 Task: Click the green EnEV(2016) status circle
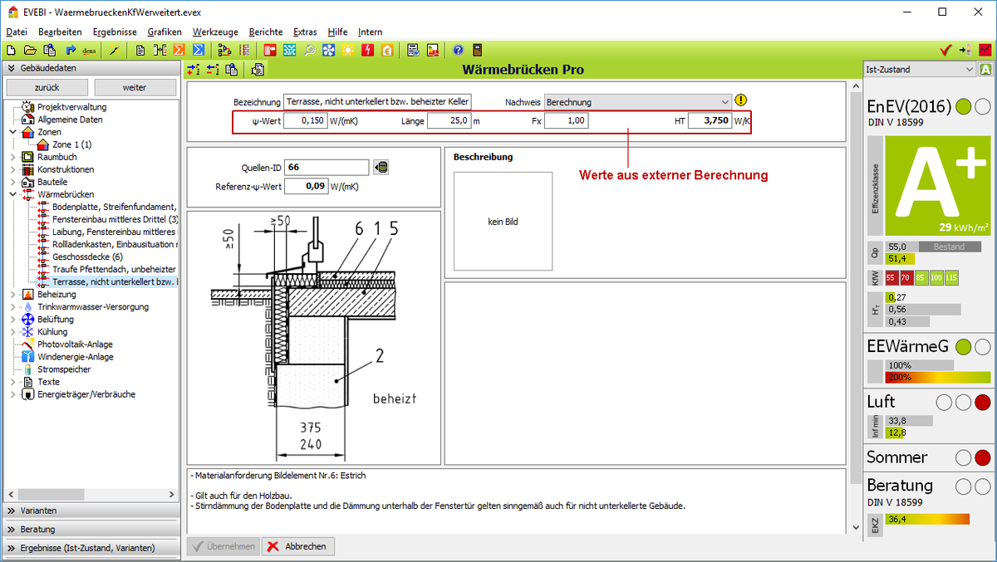tap(964, 106)
